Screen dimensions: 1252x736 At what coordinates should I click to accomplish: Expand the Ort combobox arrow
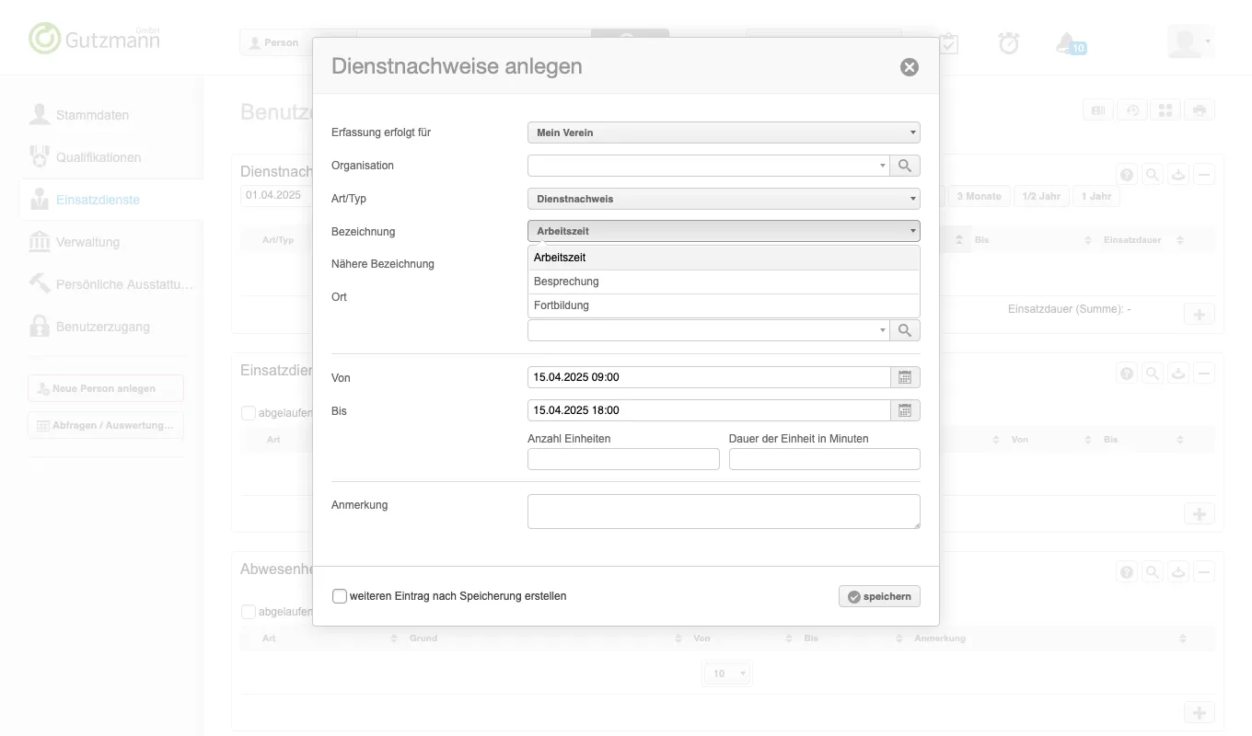click(x=883, y=330)
